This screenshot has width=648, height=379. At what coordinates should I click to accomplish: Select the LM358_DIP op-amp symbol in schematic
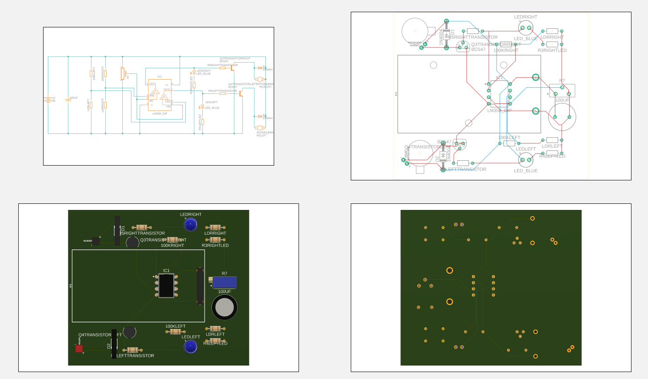point(160,95)
